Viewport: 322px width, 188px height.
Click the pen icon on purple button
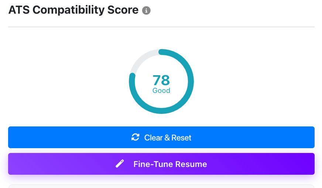coord(120,164)
